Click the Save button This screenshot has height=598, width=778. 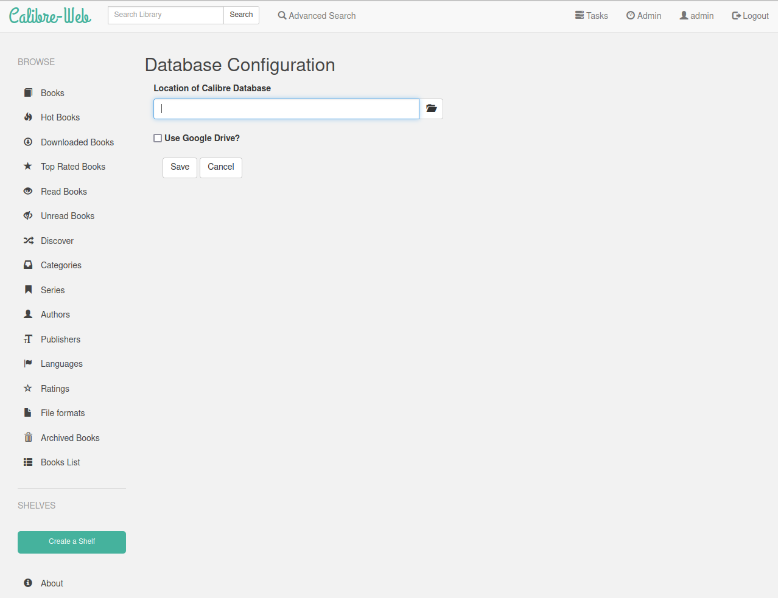(180, 167)
